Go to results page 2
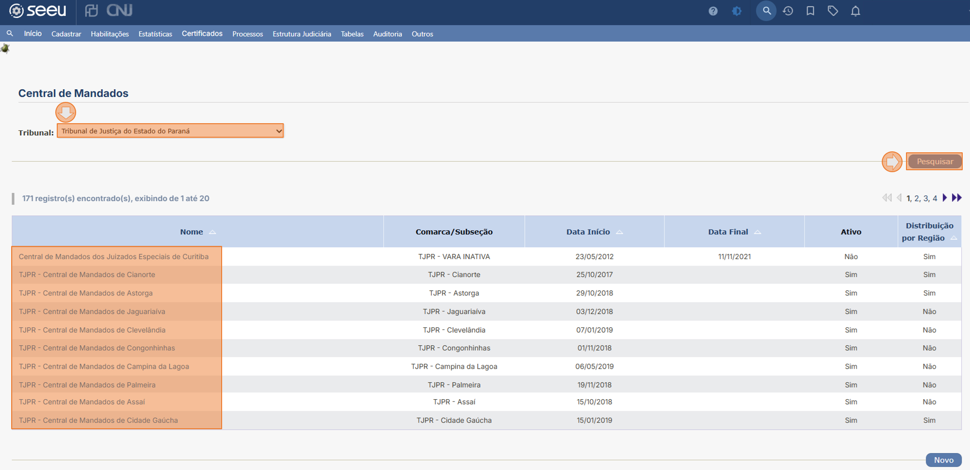The width and height of the screenshot is (970, 470). pyautogui.click(x=917, y=198)
